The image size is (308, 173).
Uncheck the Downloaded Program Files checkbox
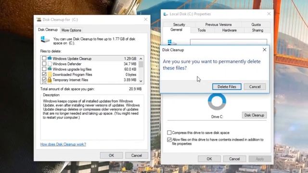[44, 74]
